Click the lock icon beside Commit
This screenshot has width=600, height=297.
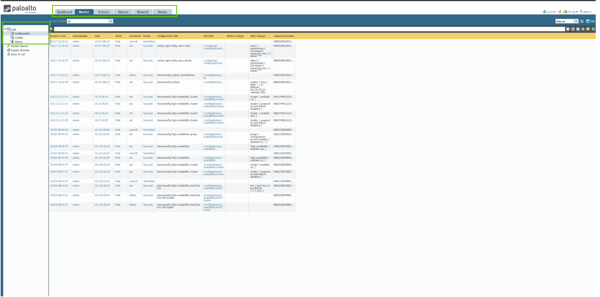[x=560, y=12]
